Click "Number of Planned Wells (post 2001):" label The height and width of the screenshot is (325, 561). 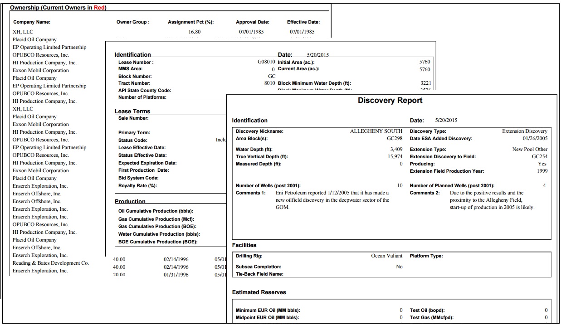[x=452, y=186]
